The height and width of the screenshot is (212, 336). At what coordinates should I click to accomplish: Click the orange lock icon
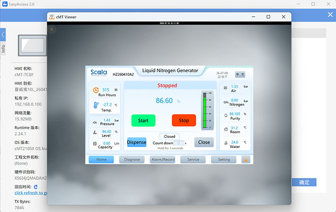click(246, 159)
